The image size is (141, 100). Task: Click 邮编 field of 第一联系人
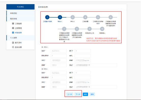59,65
